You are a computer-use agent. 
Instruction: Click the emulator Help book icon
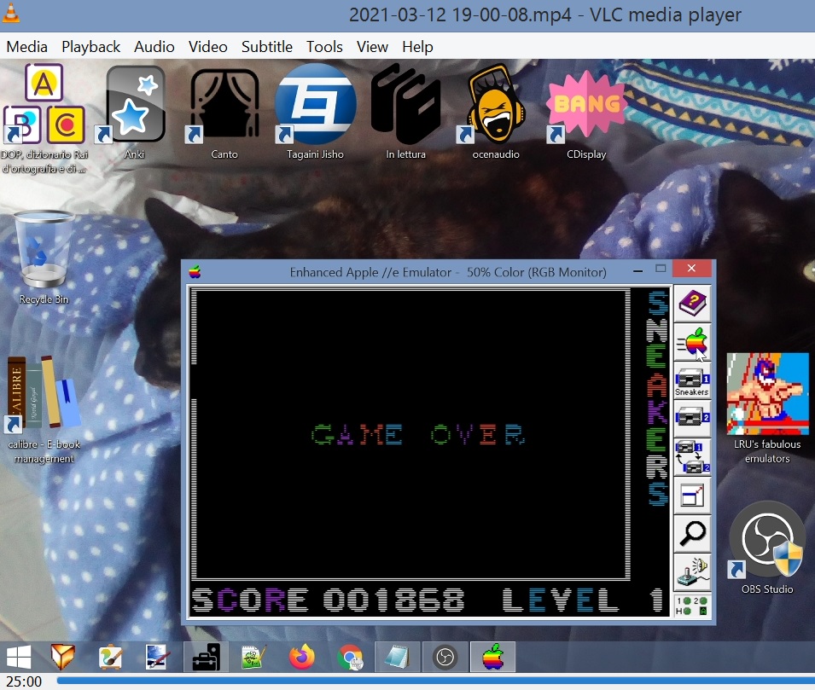(x=692, y=303)
